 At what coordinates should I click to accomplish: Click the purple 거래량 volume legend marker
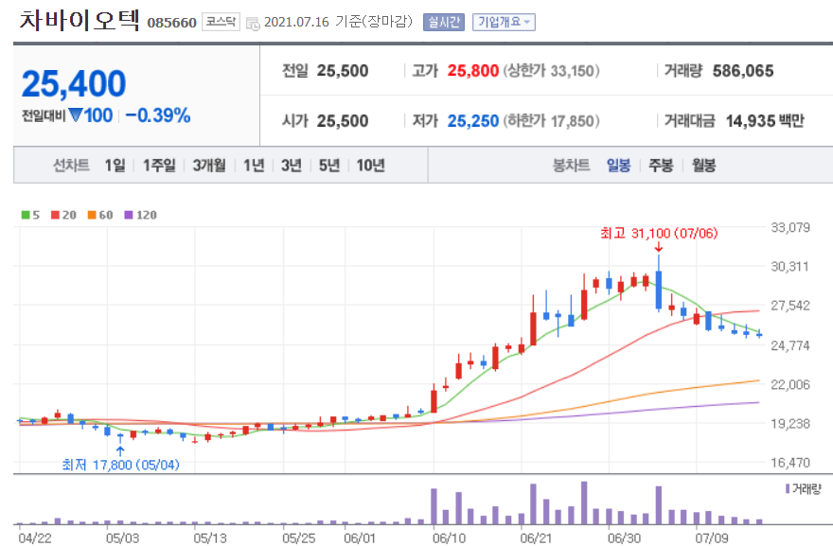pos(788,488)
